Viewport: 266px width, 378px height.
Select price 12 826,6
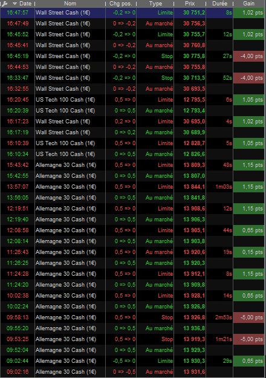(x=194, y=154)
